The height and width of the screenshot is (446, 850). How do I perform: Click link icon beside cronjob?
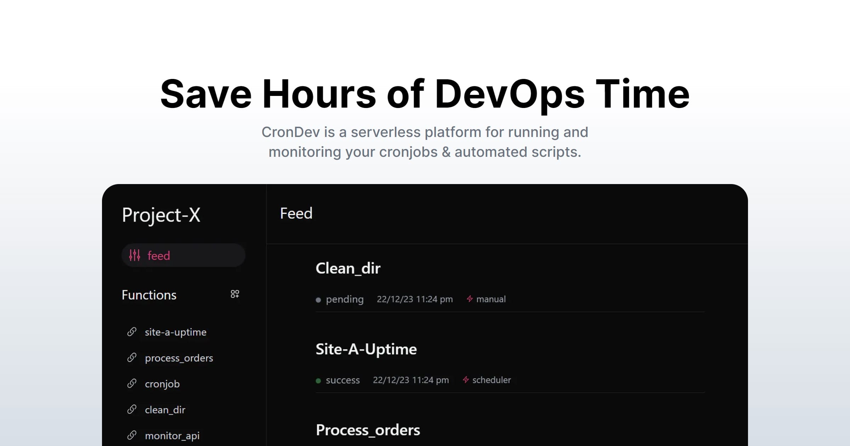pyautogui.click(x=132, y=383)
